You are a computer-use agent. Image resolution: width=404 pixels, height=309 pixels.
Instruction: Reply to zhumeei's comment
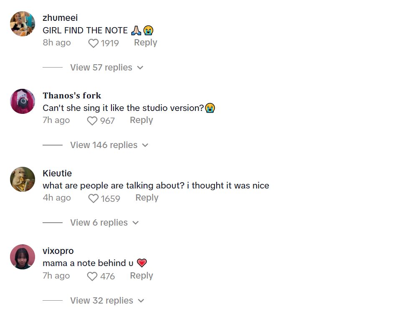[145, 43]
